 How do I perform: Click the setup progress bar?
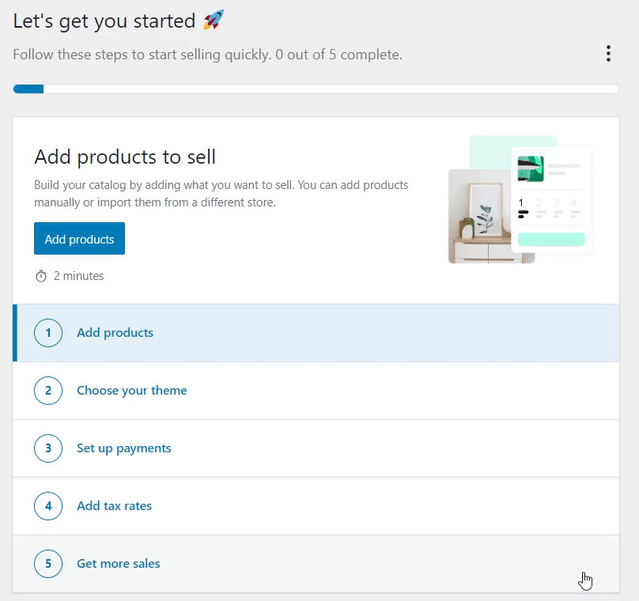click(316, 89)
